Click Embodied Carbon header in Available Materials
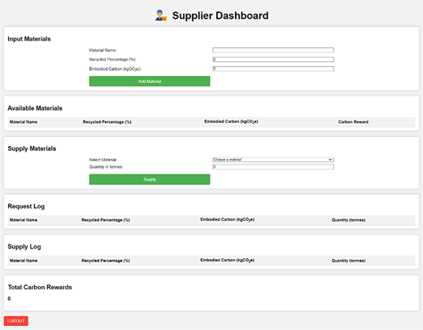 [x=231, y=121]
